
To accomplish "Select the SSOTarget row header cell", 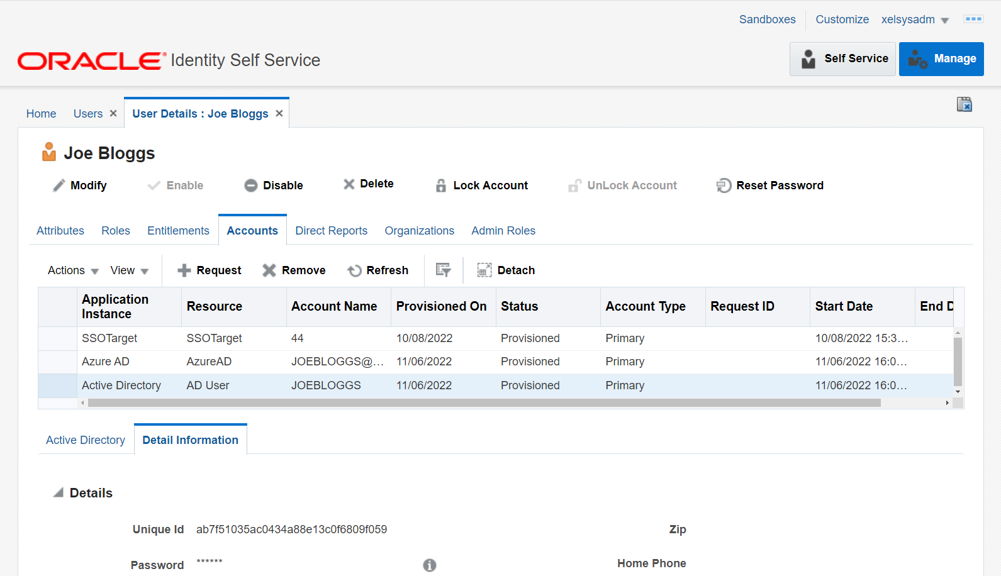I will coord(57,338).
